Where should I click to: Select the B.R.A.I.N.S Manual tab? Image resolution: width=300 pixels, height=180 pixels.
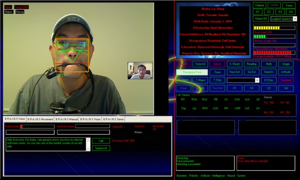pos(67,119)
